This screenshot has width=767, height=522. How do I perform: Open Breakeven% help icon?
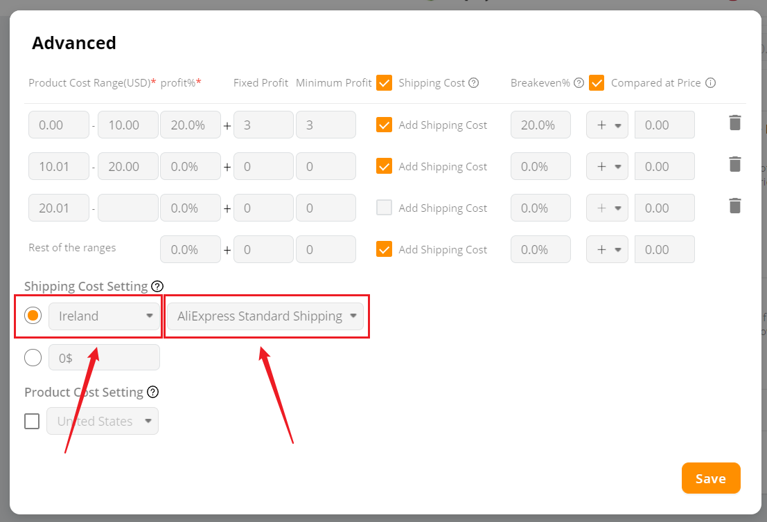tap(579, 82)
